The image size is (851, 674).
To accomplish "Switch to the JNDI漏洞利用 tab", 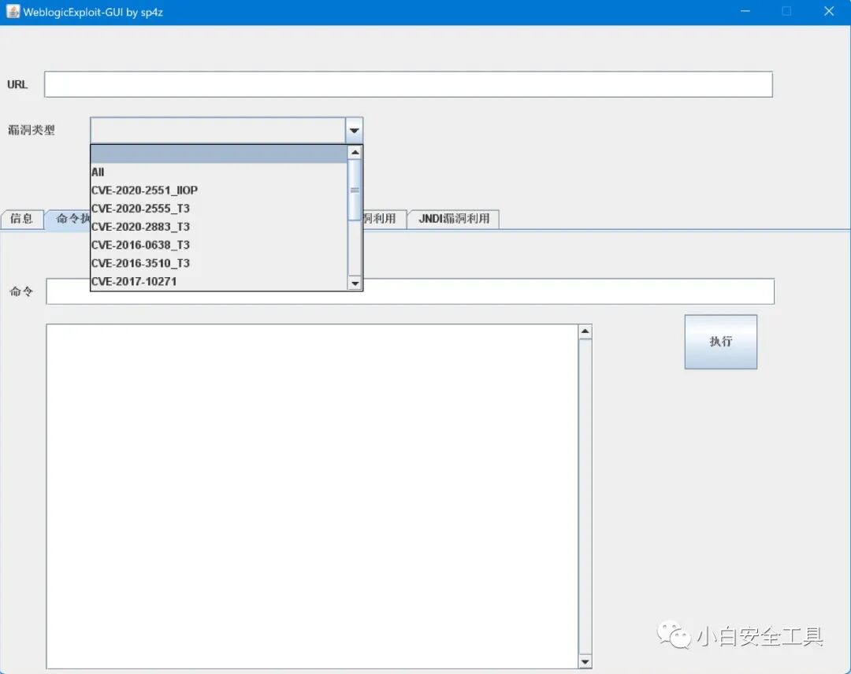I will point(454,219).
